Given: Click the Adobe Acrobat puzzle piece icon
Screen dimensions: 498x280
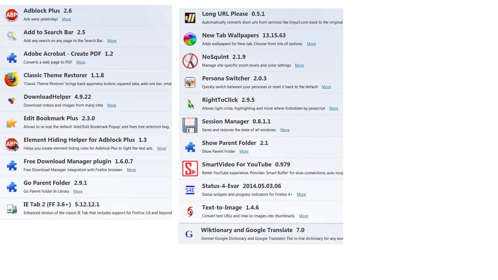Looking at the screenshot, I should point(12,58).
